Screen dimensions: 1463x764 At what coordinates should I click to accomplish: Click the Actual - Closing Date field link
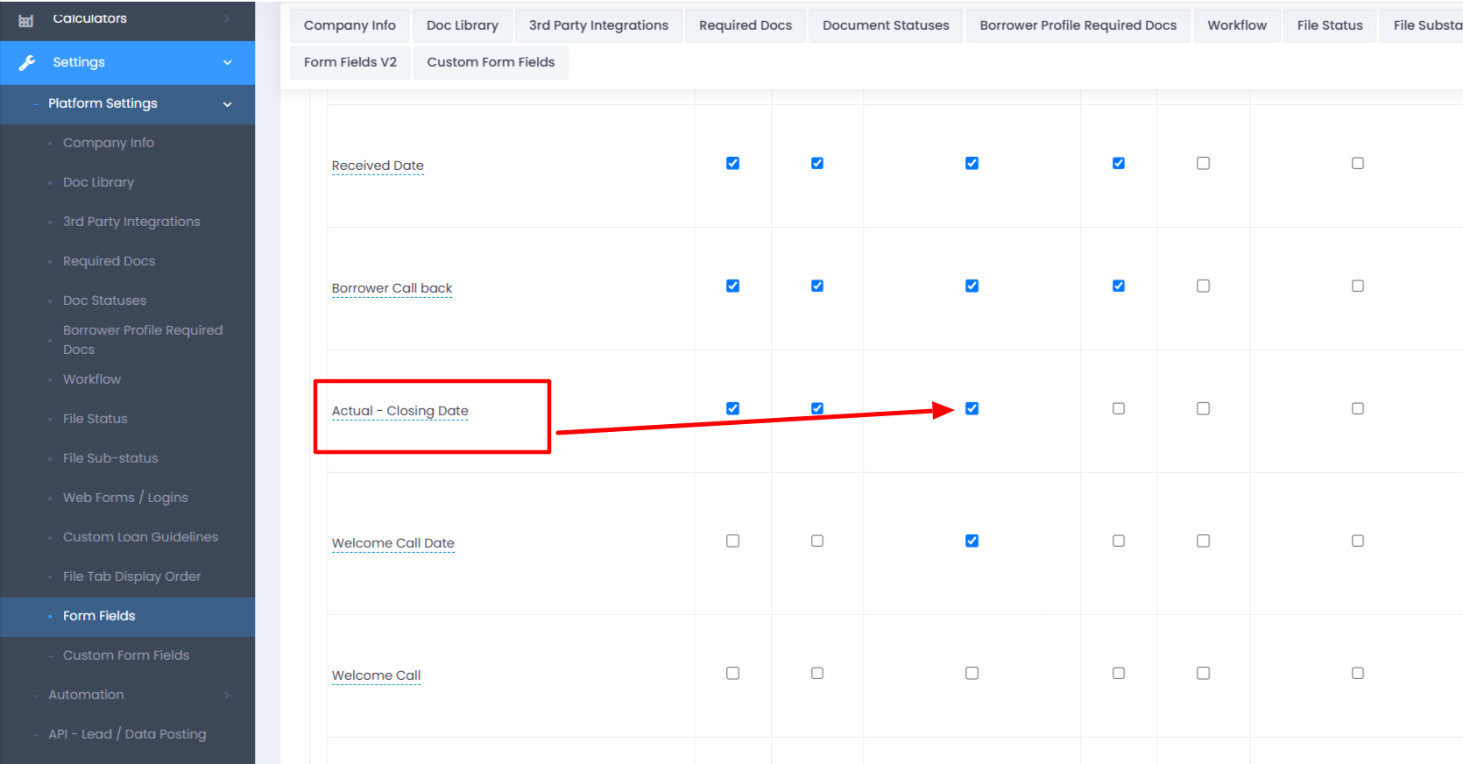click(399, 411)
